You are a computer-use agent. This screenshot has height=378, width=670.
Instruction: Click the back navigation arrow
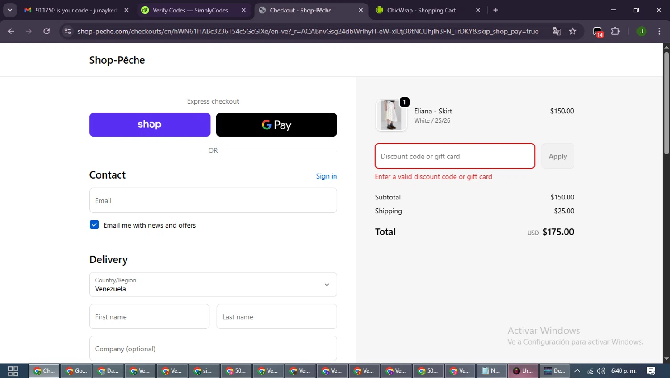tap(11, 31)
